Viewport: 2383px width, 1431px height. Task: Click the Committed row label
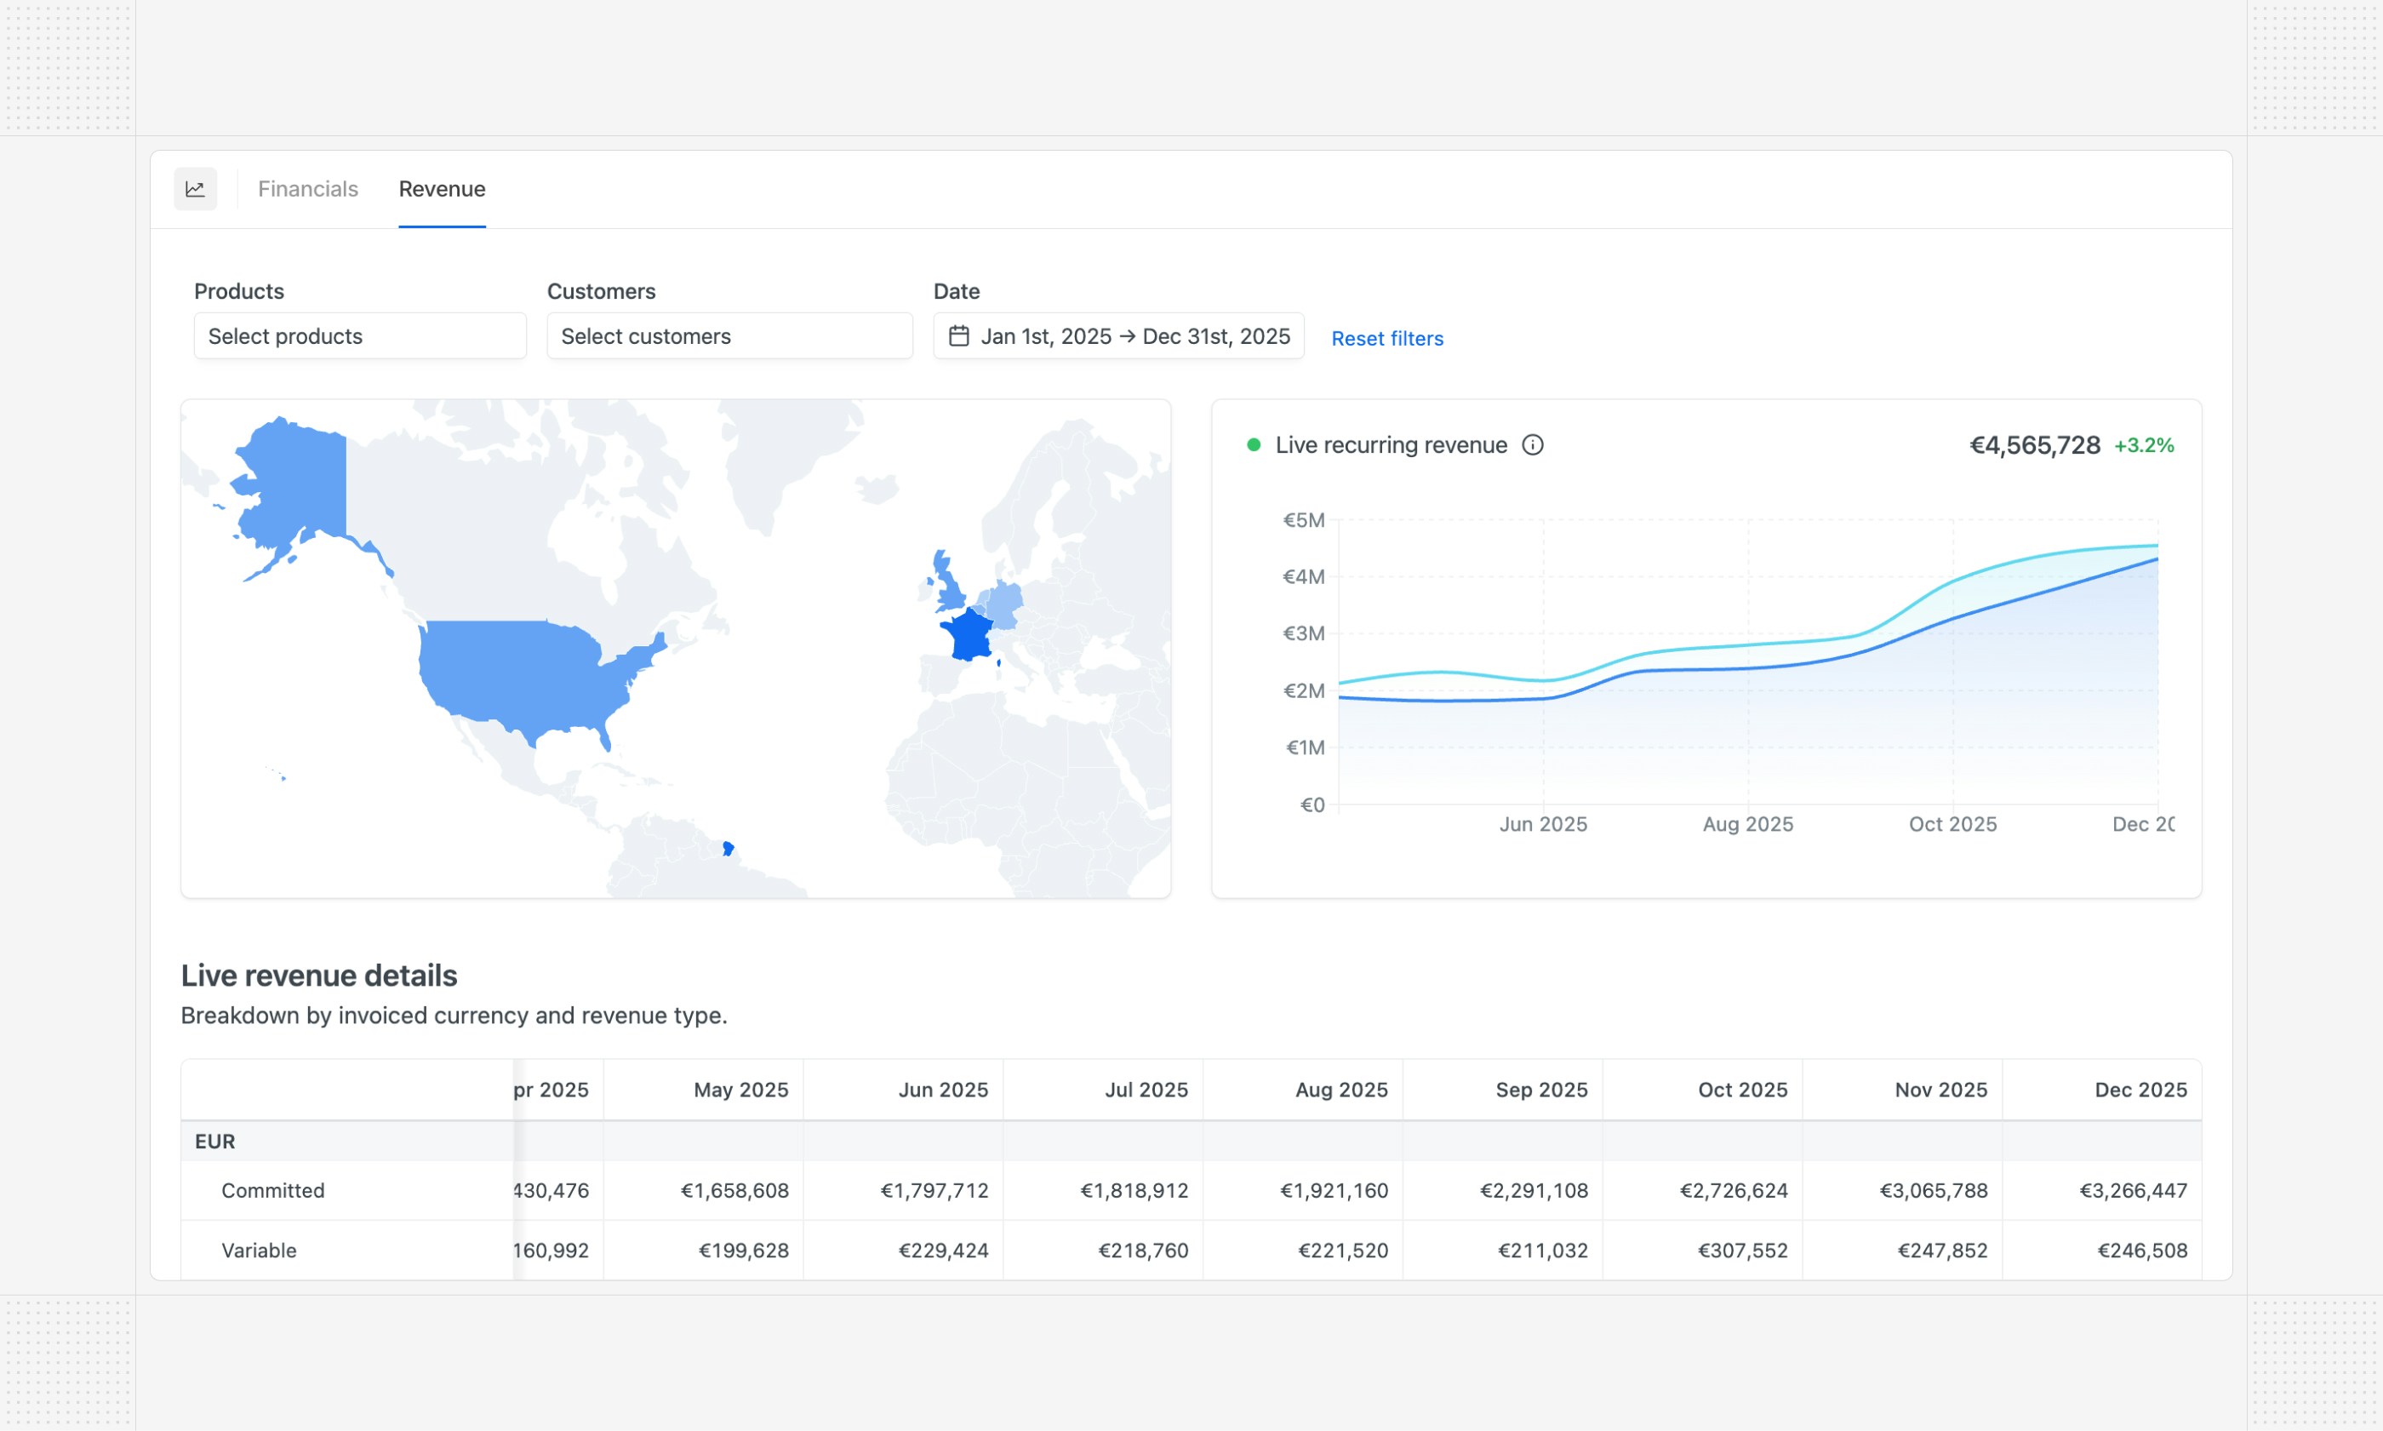pos(273,1190)
